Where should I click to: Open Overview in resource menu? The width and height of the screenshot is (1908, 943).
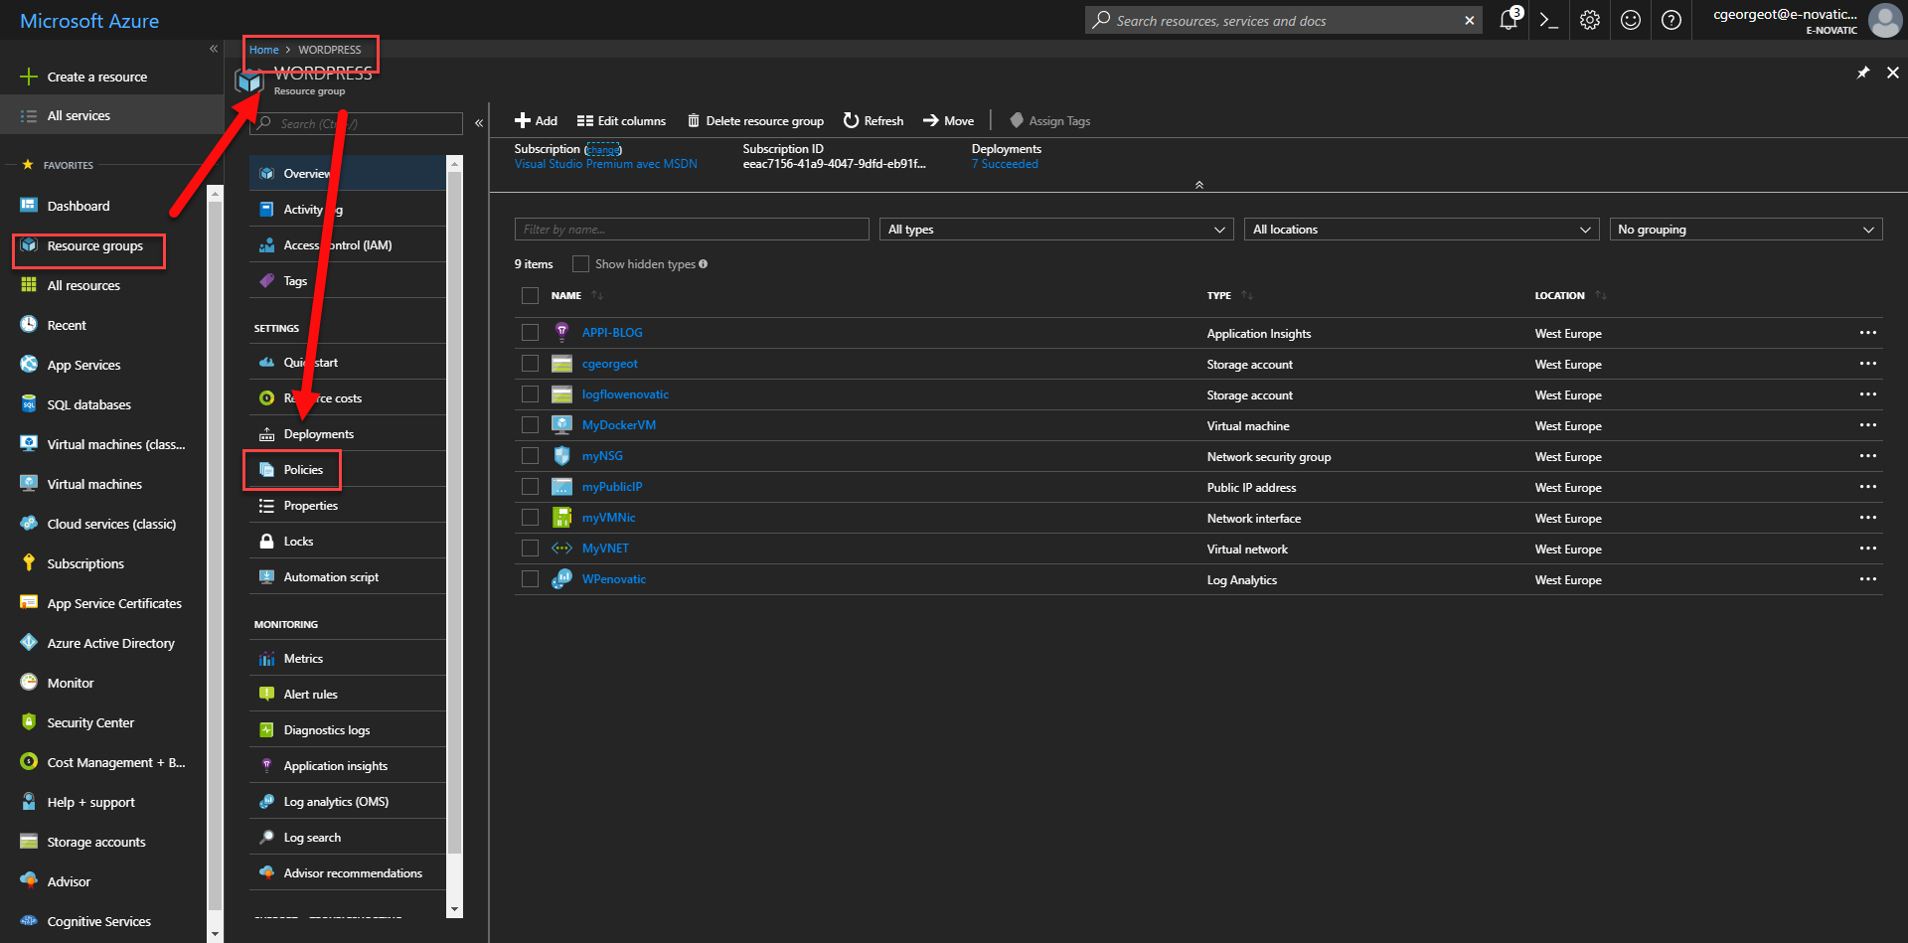pyautogui.click(x=347, y=174)
